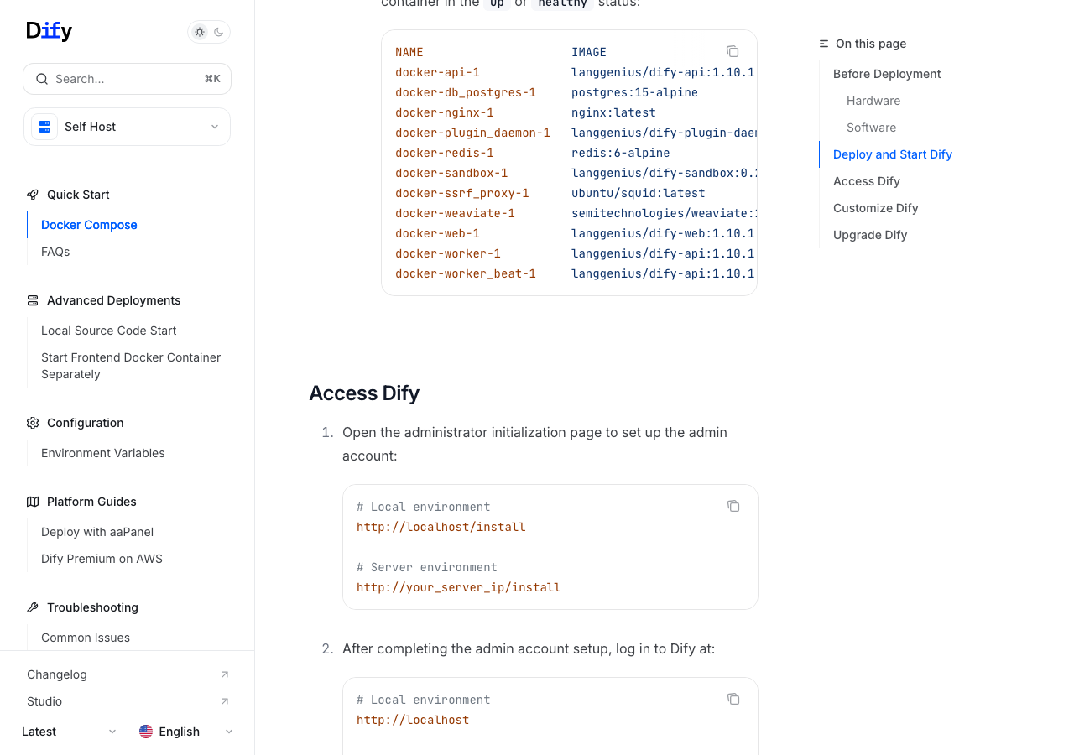Switch to light mode with sun icon
The image size is (1074, 755).
coord(200,32)
